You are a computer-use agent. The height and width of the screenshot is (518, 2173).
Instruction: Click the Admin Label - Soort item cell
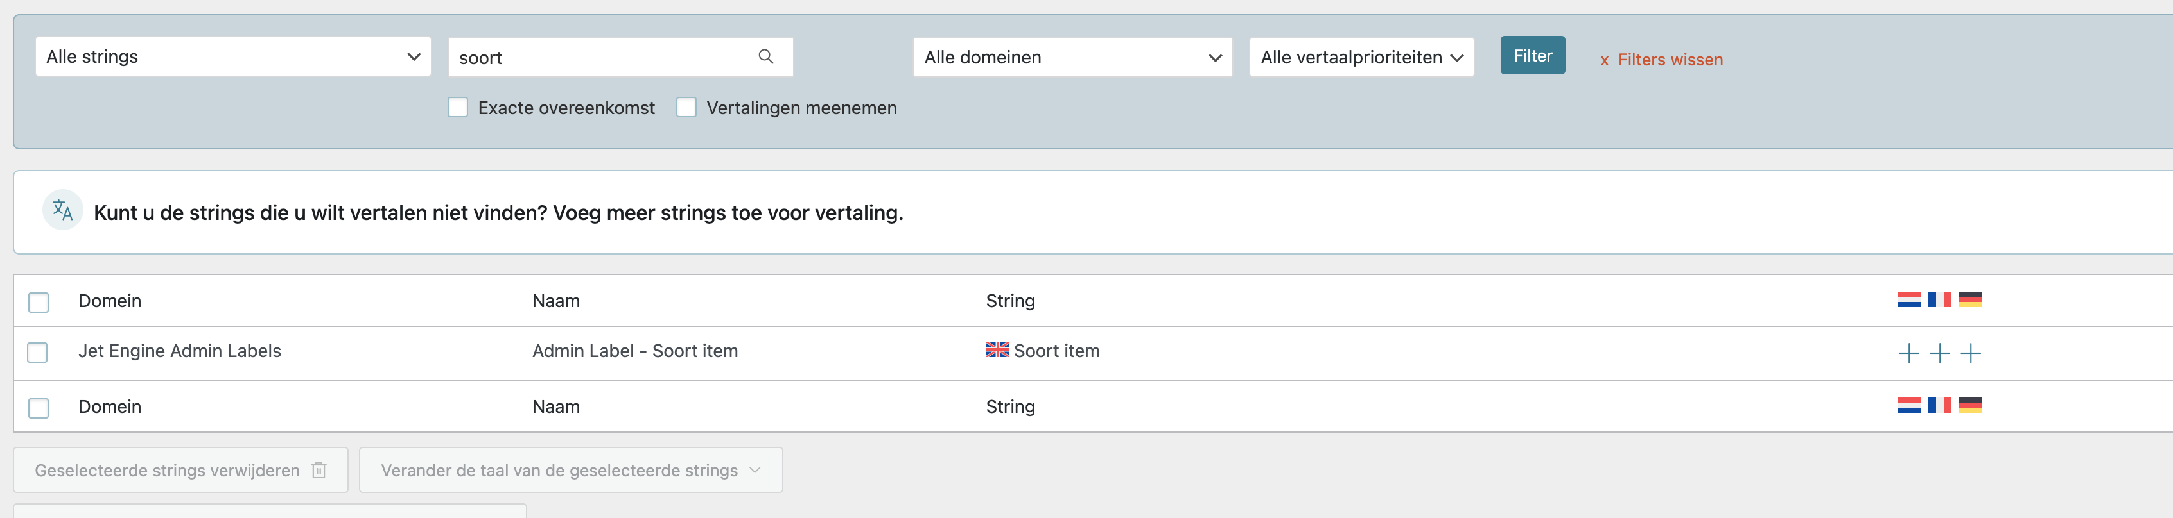point(634,351)
